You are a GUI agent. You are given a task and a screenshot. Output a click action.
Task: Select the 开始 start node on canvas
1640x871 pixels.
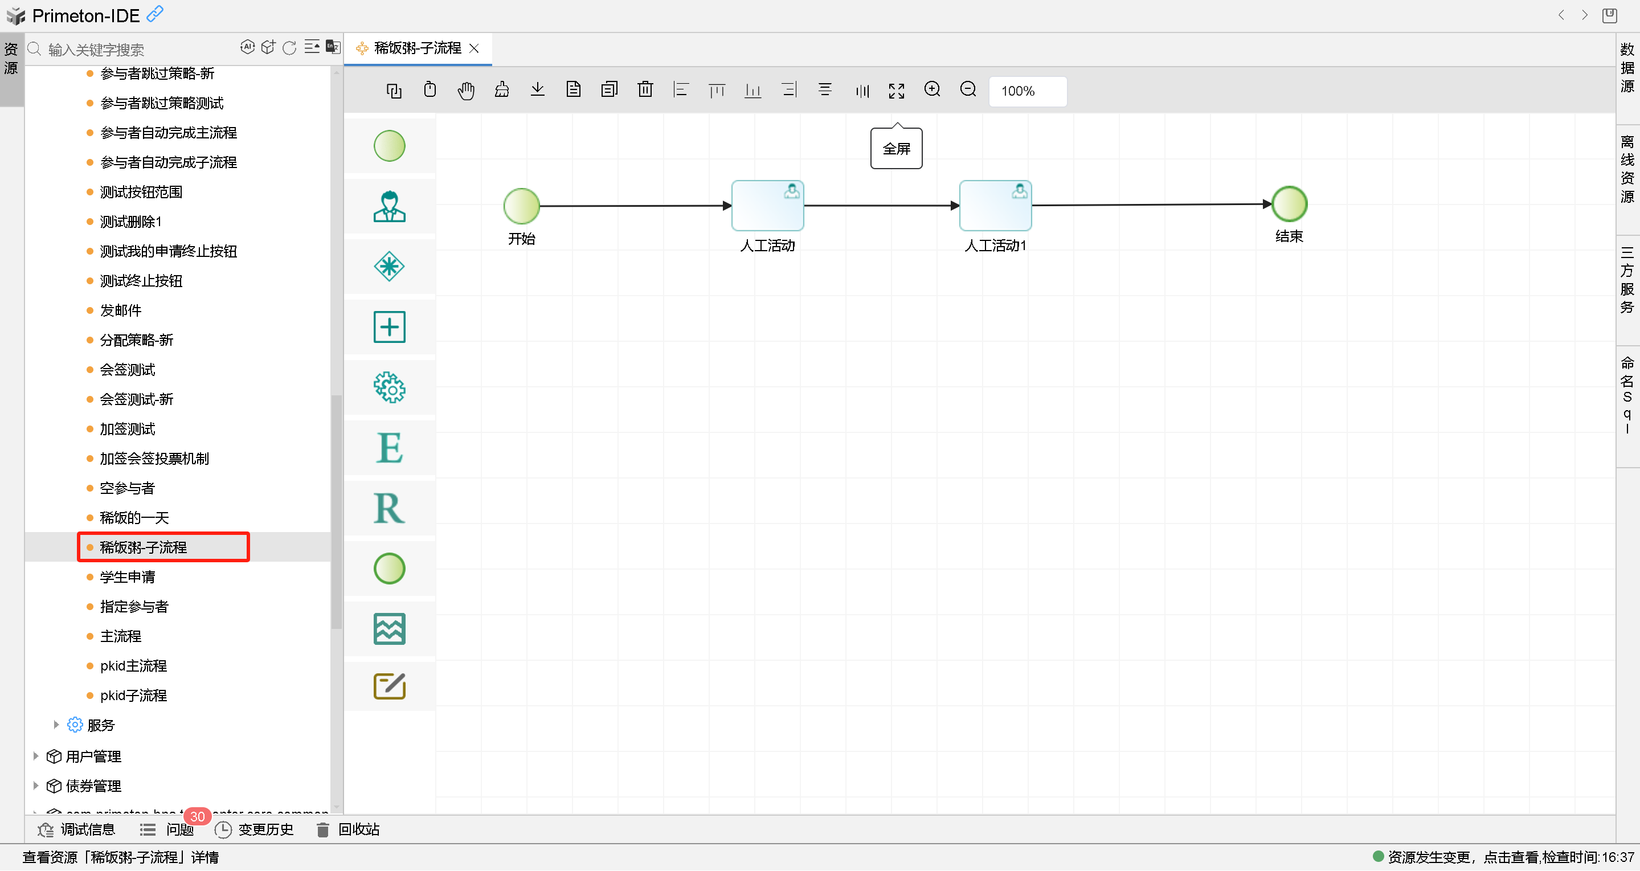521,206
